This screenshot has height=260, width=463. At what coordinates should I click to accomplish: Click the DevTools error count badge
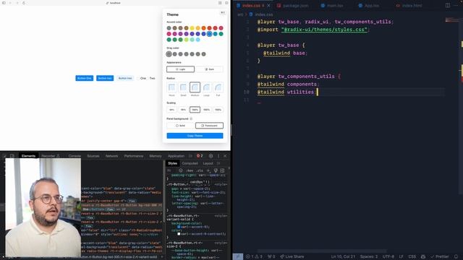pyautogui.click(x=200, y=156)
